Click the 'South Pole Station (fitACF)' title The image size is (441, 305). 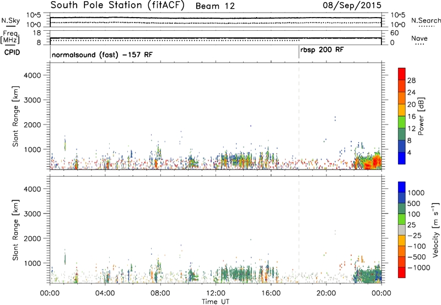(x=117, y=6)
